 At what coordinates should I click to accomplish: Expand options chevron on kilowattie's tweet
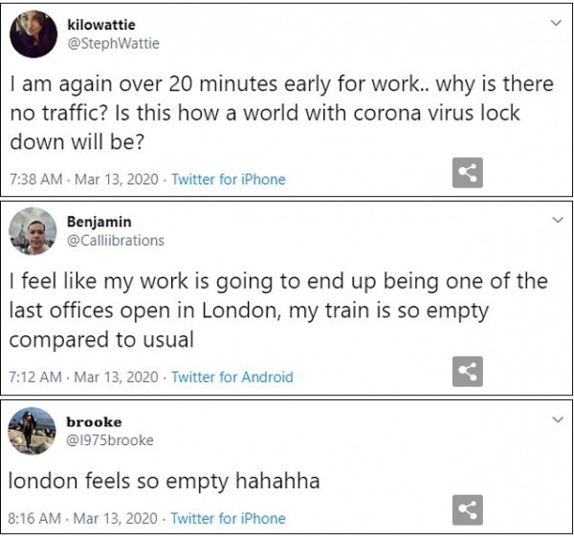[559, 23]
